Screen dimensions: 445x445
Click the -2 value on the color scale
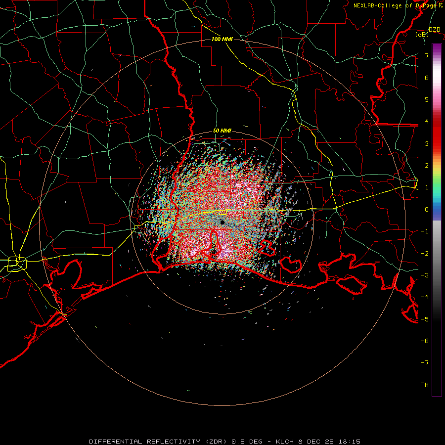click(425, 254)
